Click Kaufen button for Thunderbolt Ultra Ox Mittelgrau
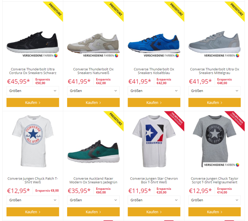Image resolution: width=248 pixels, height=221 pixels. [215, 103]
